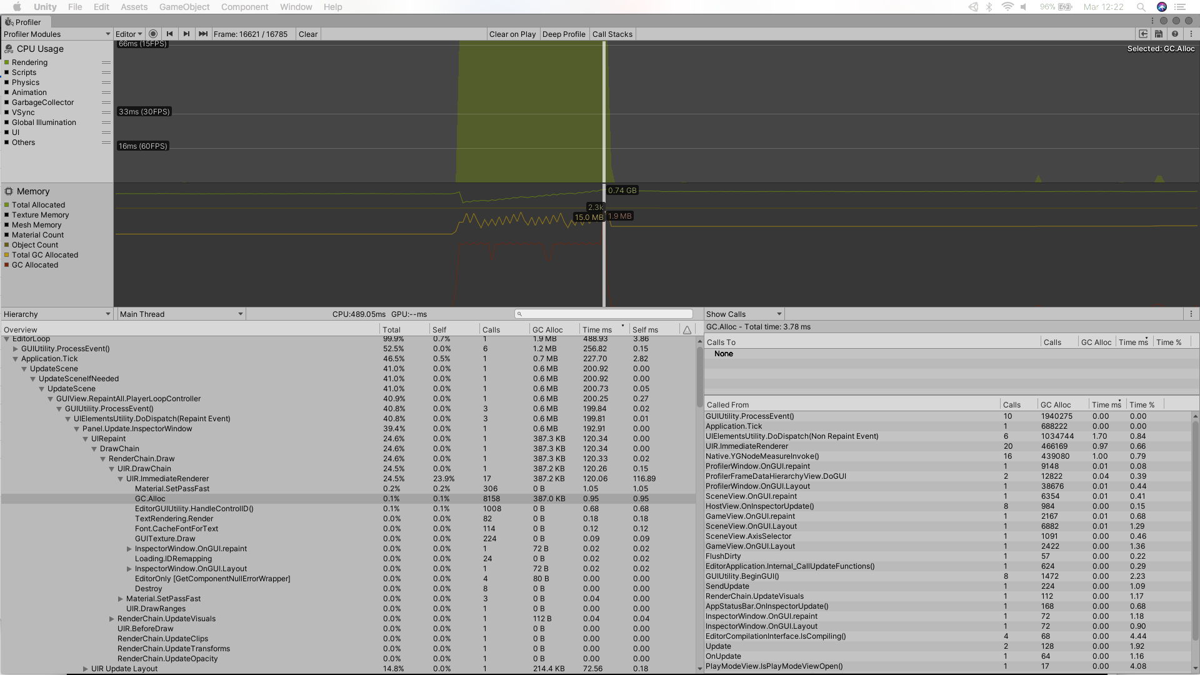Open profiler toolbar kebab menu
This screenshot has height=675, width=1200.
[1191, 34]
